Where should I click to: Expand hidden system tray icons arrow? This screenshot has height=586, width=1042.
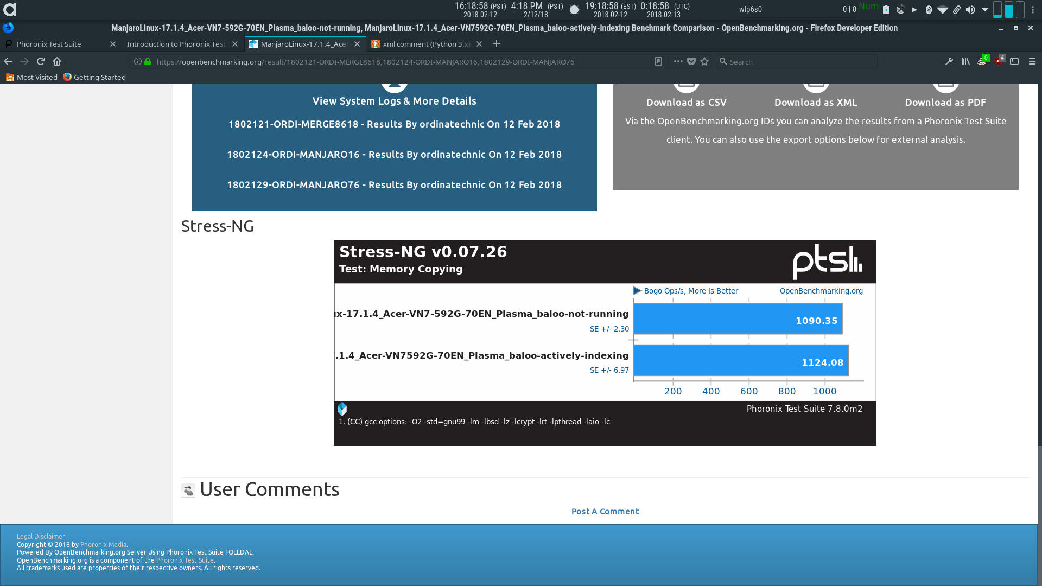coord(985,9)
